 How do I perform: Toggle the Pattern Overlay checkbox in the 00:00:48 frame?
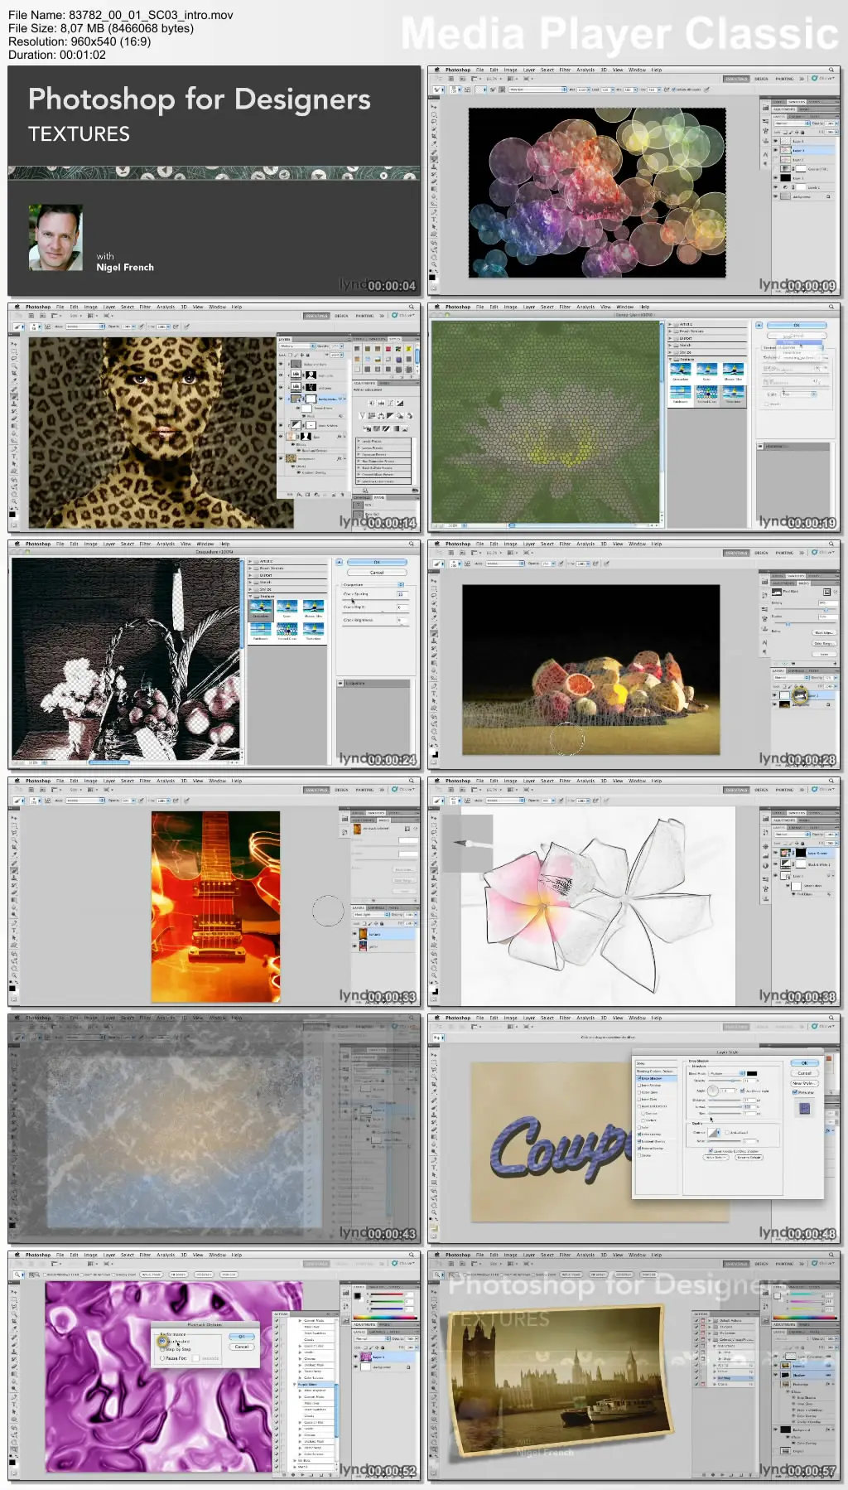(638, 1148)
